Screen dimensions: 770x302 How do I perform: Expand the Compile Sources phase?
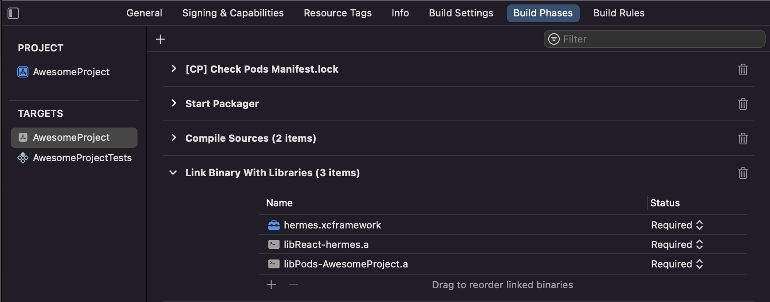pyautogui.click(x=173, y=138)
